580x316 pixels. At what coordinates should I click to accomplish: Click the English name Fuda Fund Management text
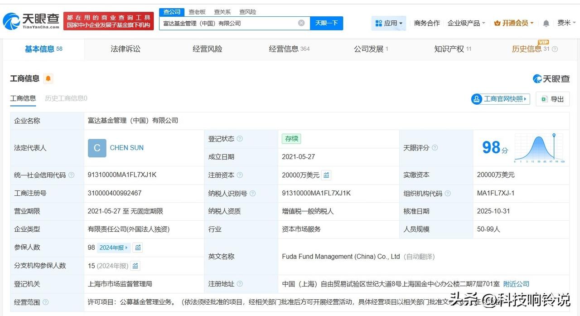tap(341, 257)
